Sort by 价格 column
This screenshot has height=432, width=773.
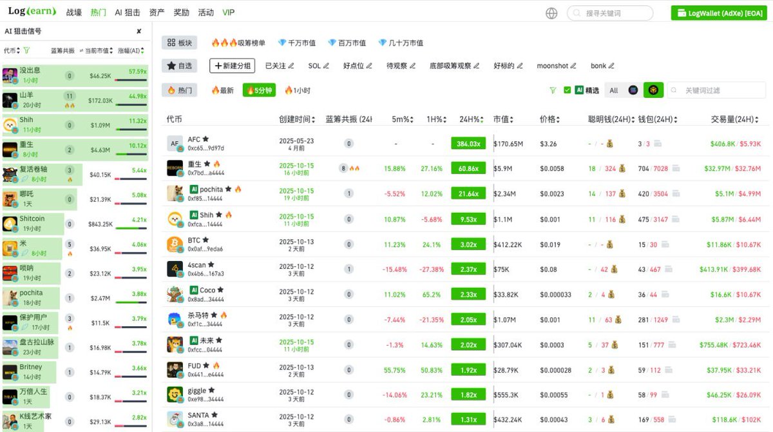point(549,119)
